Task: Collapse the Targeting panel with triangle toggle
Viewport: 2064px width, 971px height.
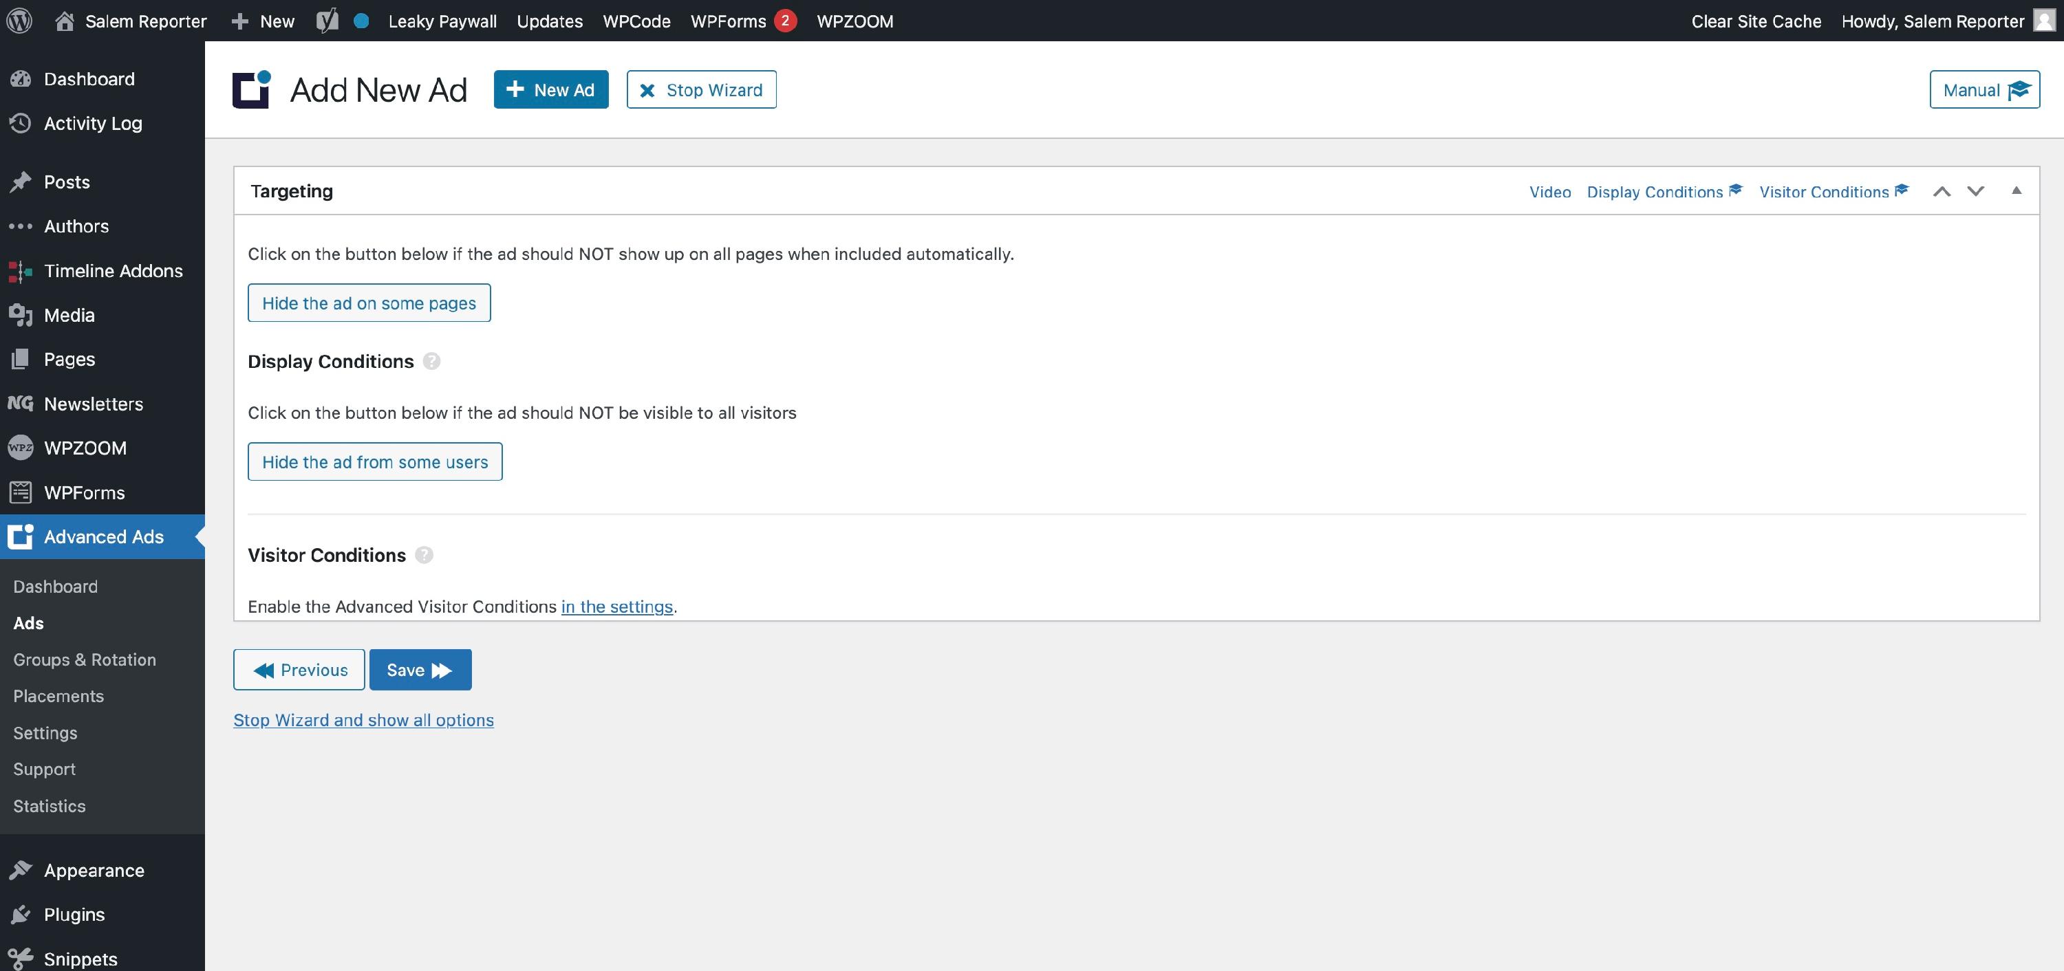Action: point(2017,190)
